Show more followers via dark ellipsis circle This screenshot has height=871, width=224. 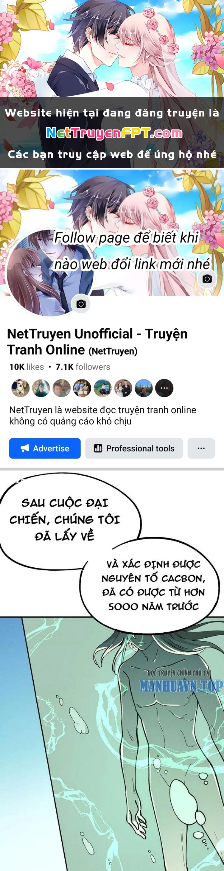click(164, 388)
